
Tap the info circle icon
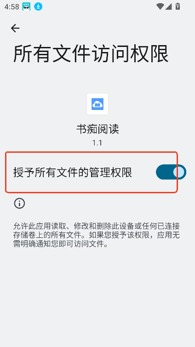tap(19, 203)
